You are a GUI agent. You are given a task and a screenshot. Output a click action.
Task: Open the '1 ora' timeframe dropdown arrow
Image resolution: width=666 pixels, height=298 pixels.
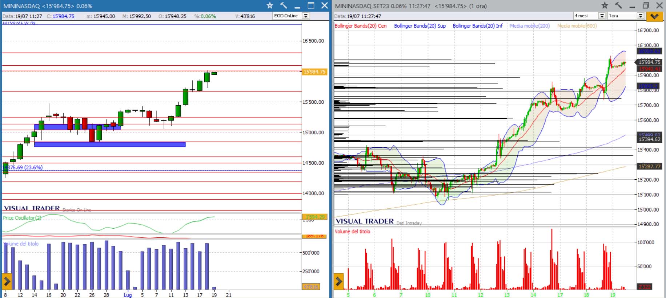point(641,16)
